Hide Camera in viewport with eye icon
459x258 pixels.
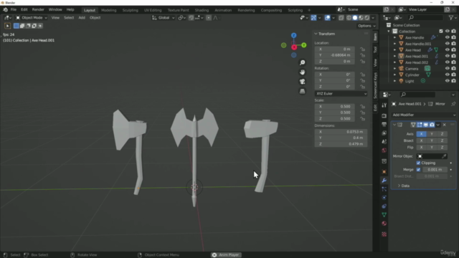pos(447,69)
